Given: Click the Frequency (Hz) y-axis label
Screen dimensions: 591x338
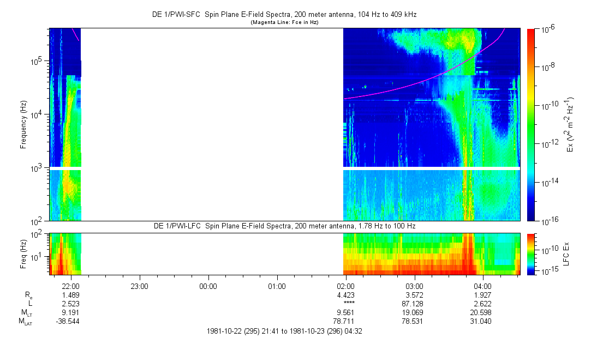Looking at the screenshot, I should pos(23,124).
